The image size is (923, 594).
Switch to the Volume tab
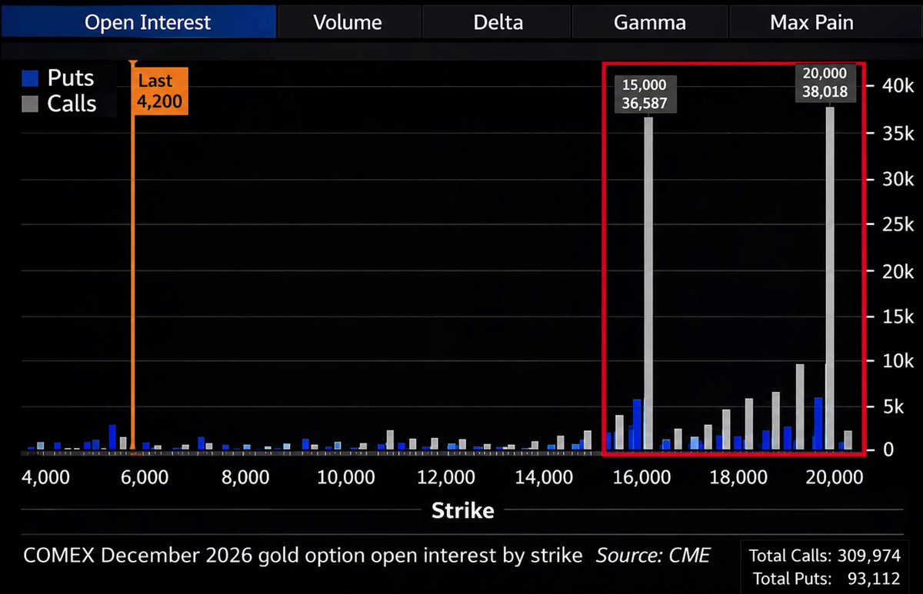click(x=348, y=22)
